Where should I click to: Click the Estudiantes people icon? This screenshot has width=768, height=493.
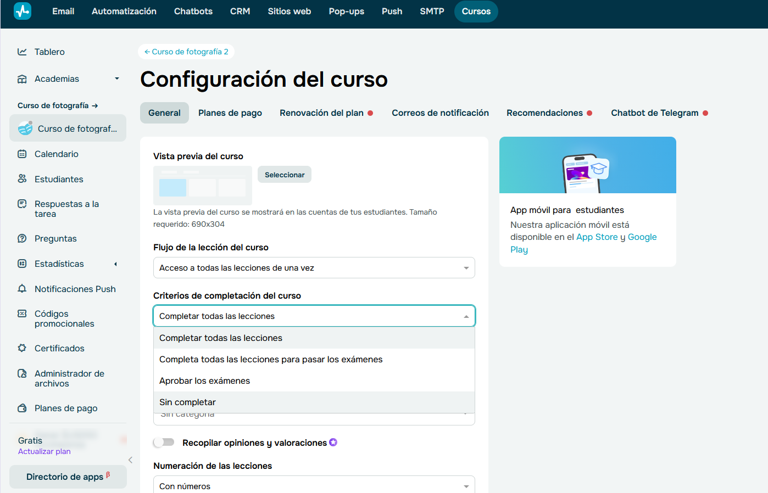click(x=22, y=179)
